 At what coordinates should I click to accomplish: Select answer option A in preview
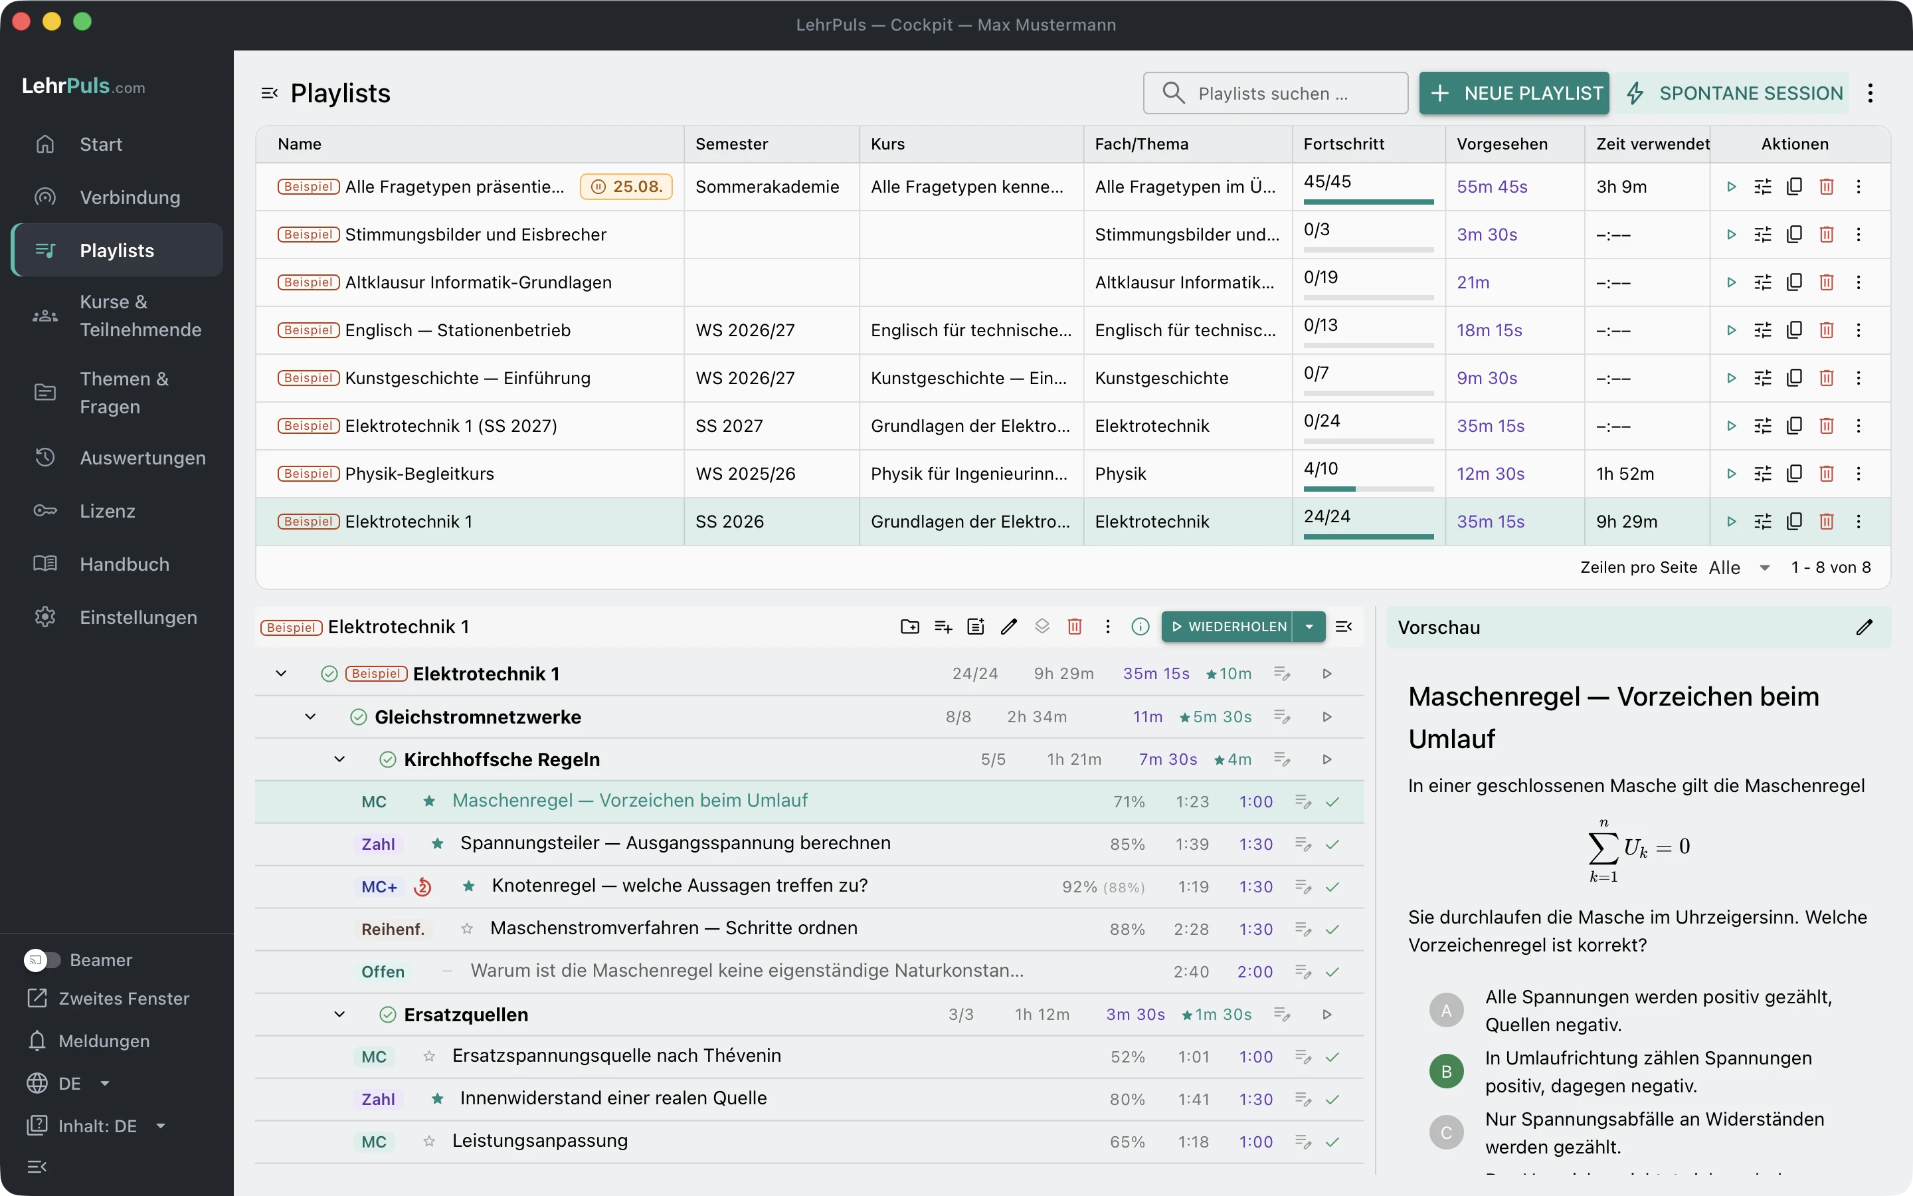click(1447, 1010)
